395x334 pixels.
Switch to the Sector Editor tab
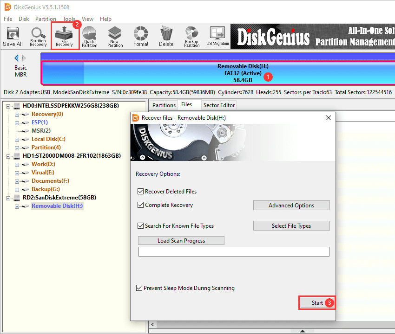219,105
